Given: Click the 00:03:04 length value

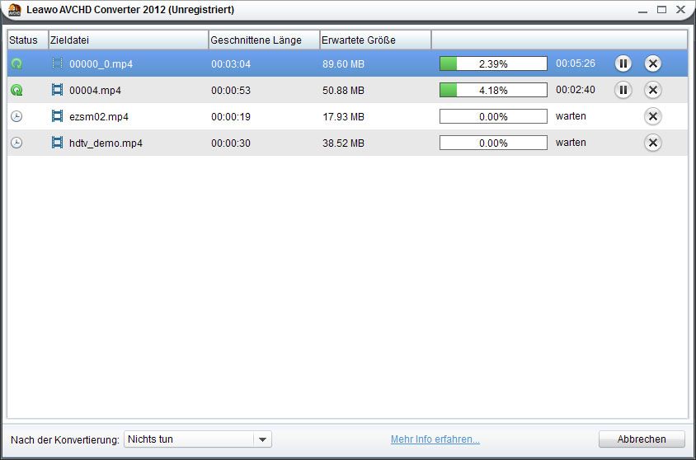Looking at the screenshot, I should point(231,64).
